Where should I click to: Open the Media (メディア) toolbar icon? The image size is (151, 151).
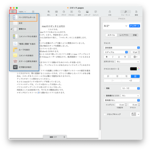87,13
